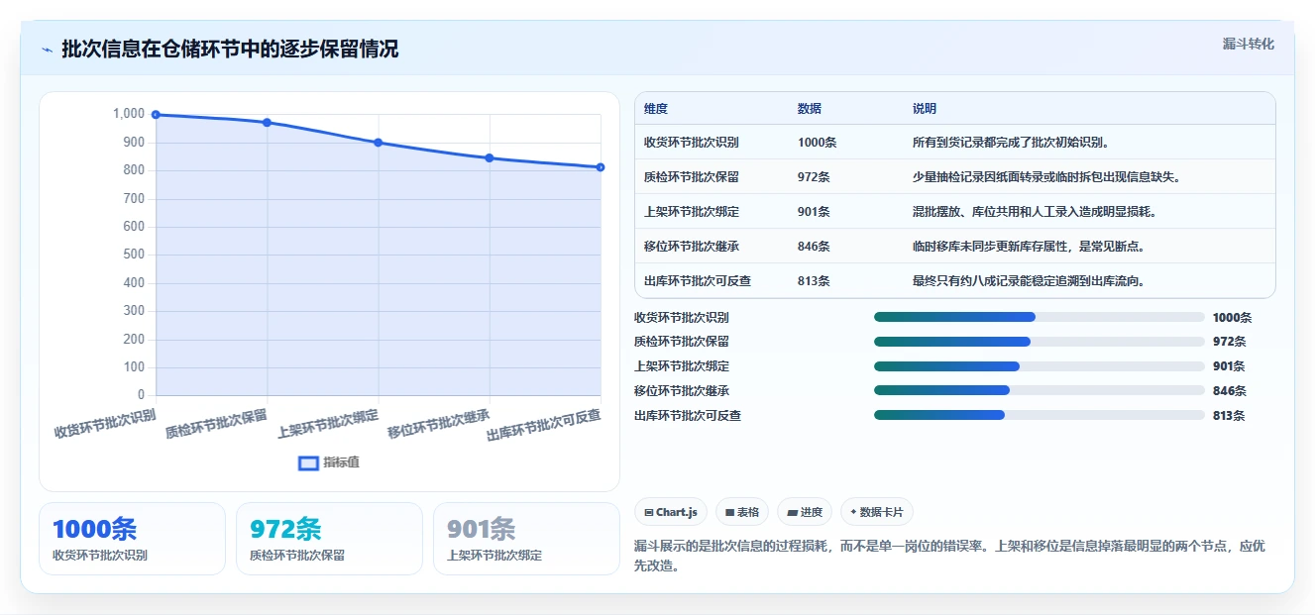
Task: Click the icon inside 进度 chip
Action: 793,513
